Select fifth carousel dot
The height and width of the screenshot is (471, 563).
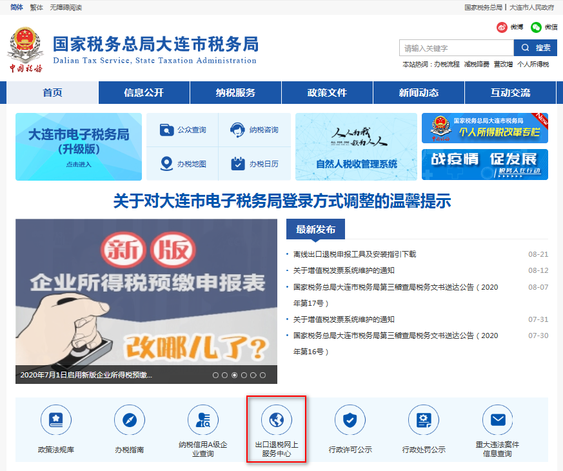pyautogui.click(x=253, y=375)
